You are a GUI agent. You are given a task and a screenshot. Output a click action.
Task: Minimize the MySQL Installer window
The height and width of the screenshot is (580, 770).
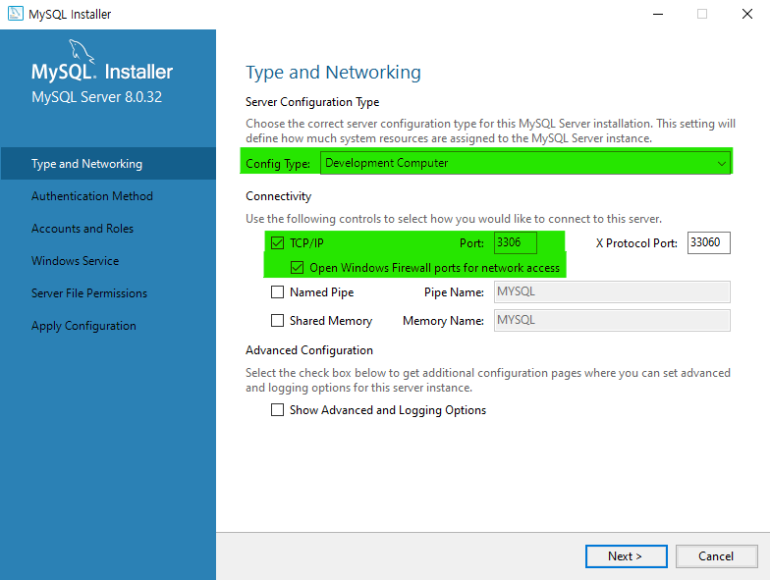click(x=658, y=14)
